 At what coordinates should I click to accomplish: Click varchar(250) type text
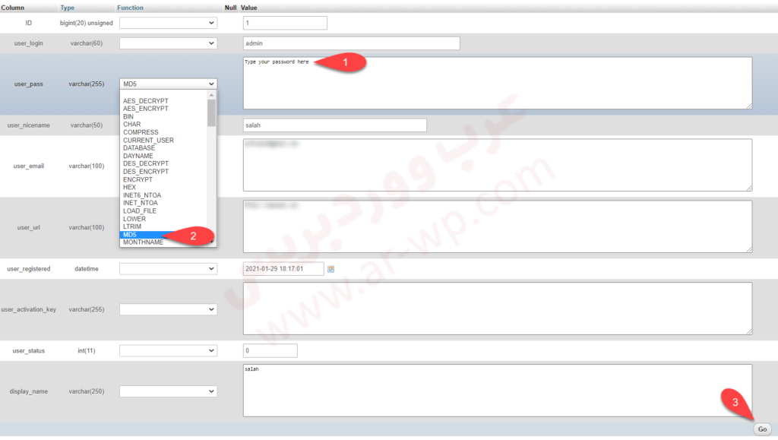[87, 391]
